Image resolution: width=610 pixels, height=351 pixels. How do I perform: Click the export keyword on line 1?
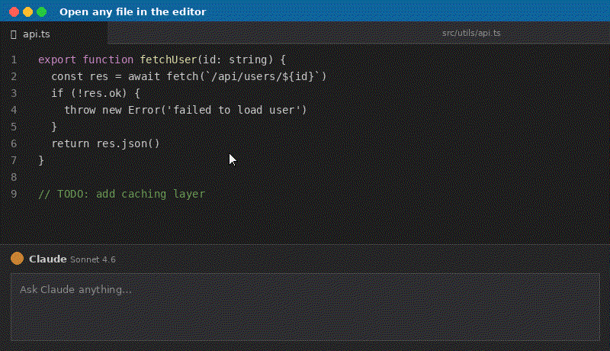pyautogui.click(x=57, y=60)
